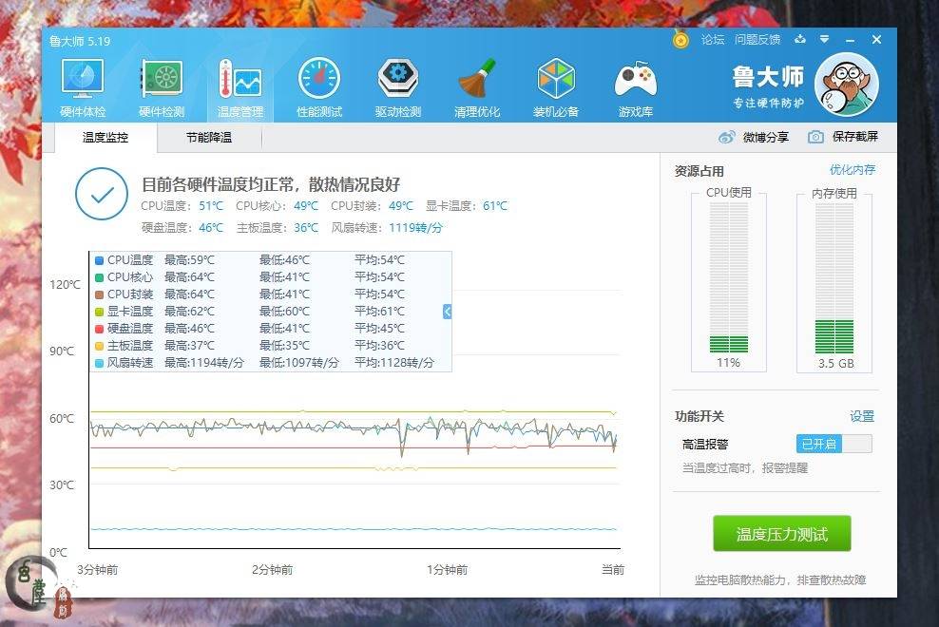This screenshot has height=627, width=939.
Task: Open the dropdown arrow in the titlebar
Action: click(x=825, y=40)
